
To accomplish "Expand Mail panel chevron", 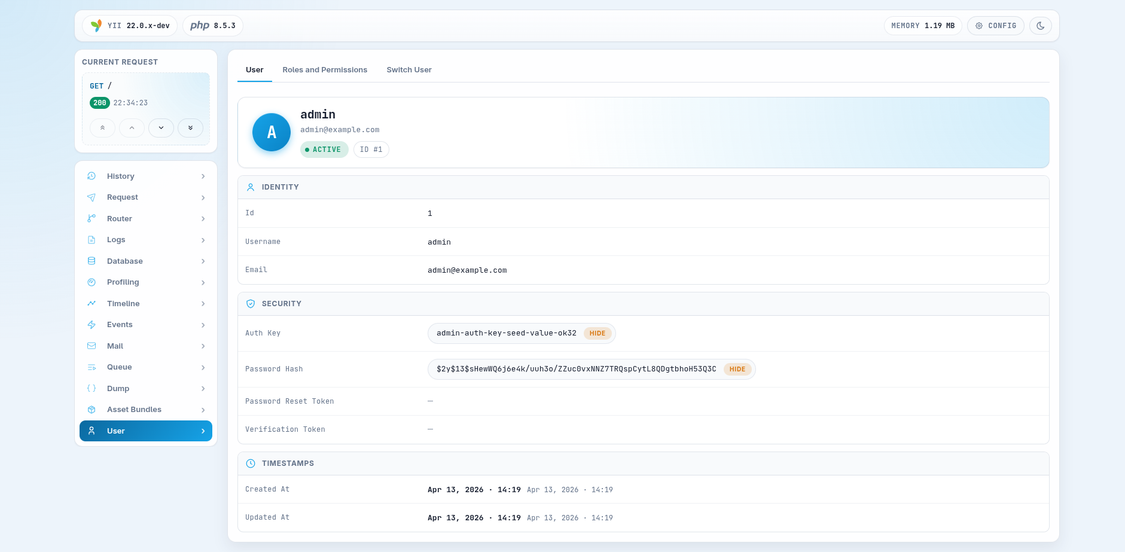I will click(x=203, y=346).
